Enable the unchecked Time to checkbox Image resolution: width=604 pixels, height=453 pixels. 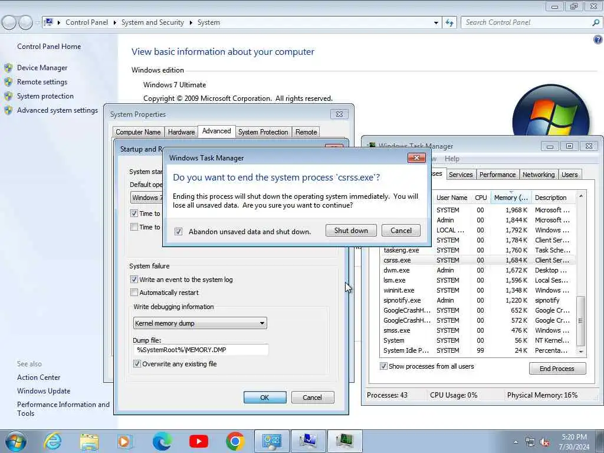(x=134, y=227)
